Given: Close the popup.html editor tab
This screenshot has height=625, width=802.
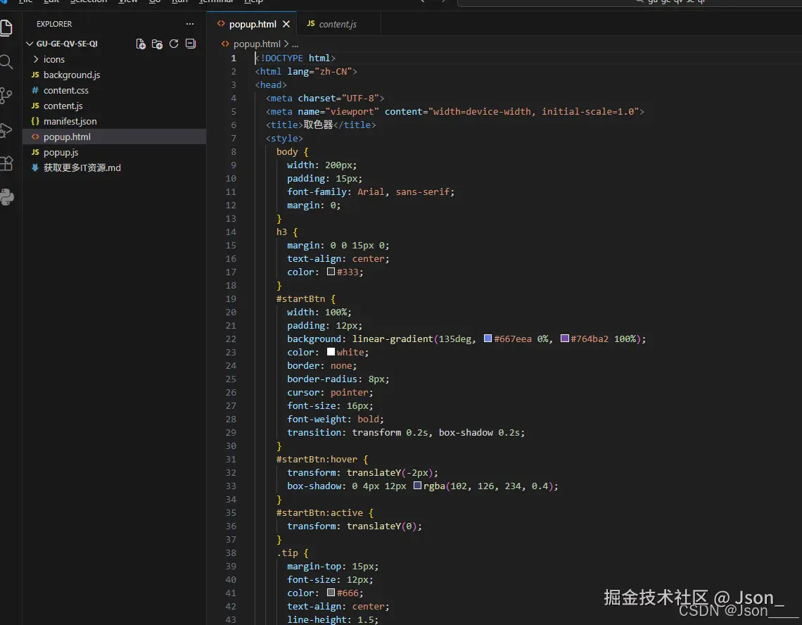Looking at the screenshot, I should coord(286,24).
